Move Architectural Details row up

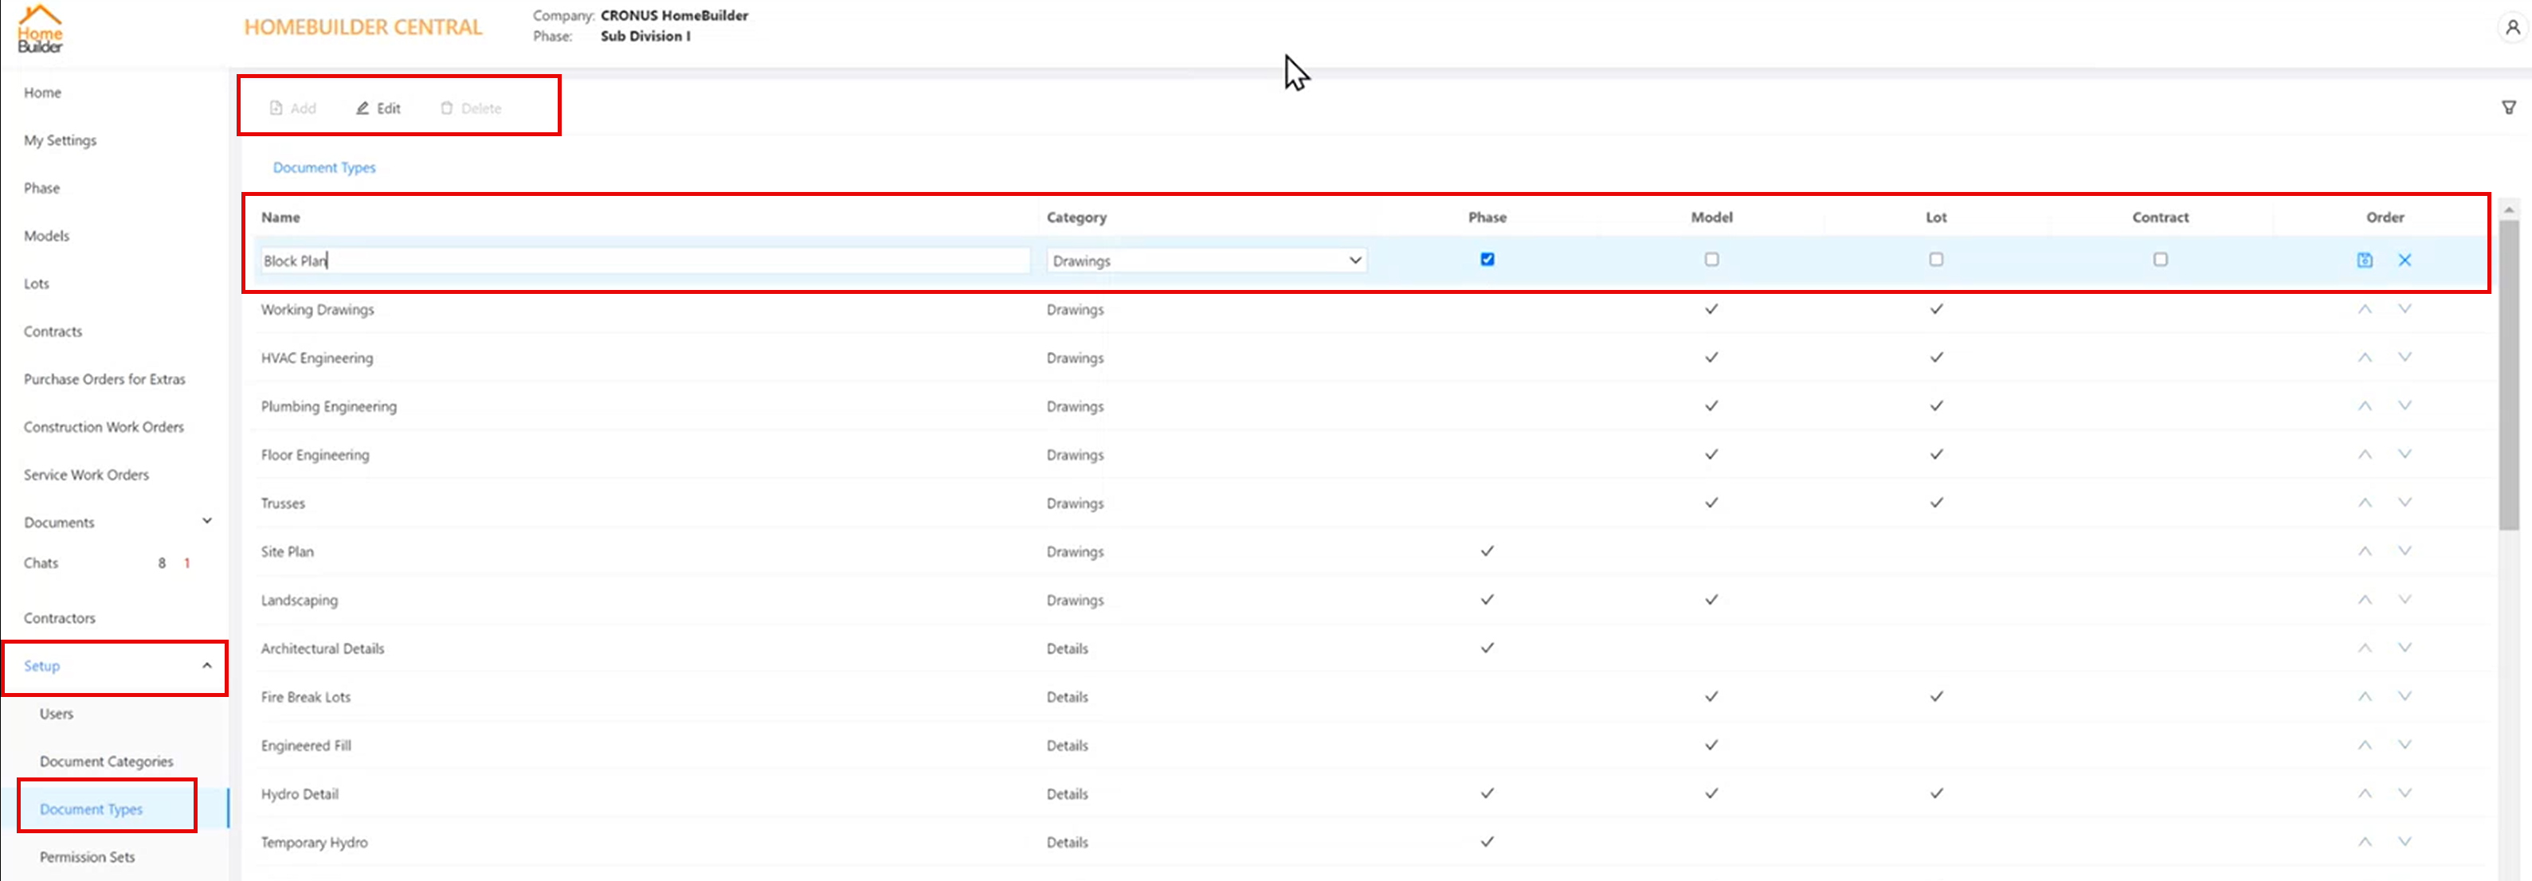2365,648
